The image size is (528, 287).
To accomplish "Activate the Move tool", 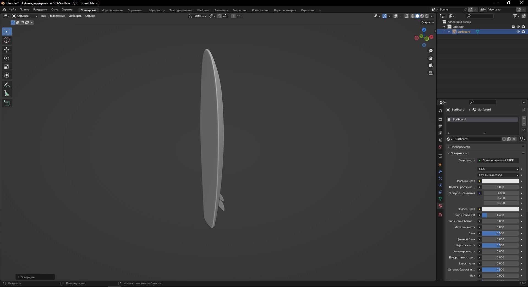I will 7,50.
